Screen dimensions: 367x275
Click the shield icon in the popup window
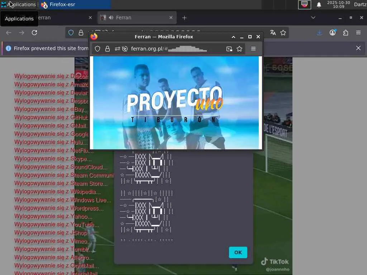[x=97, y=49]
